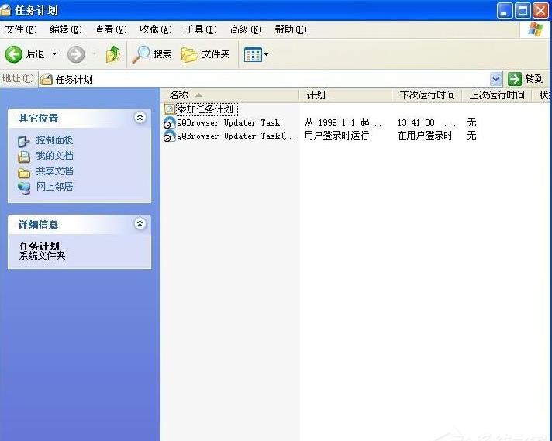Click the green Forward arrow icon

76,54
